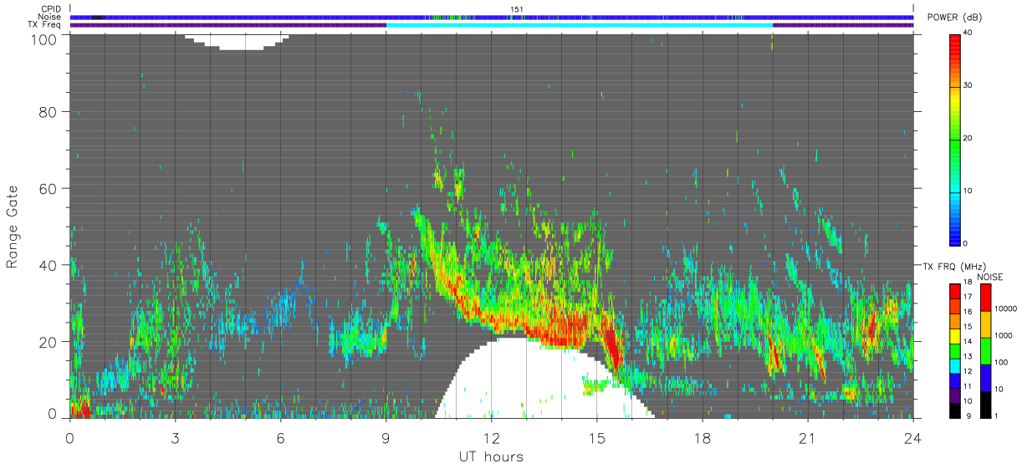
Task: Click the Range Gate axis tick 100
Action: [44, 38]
